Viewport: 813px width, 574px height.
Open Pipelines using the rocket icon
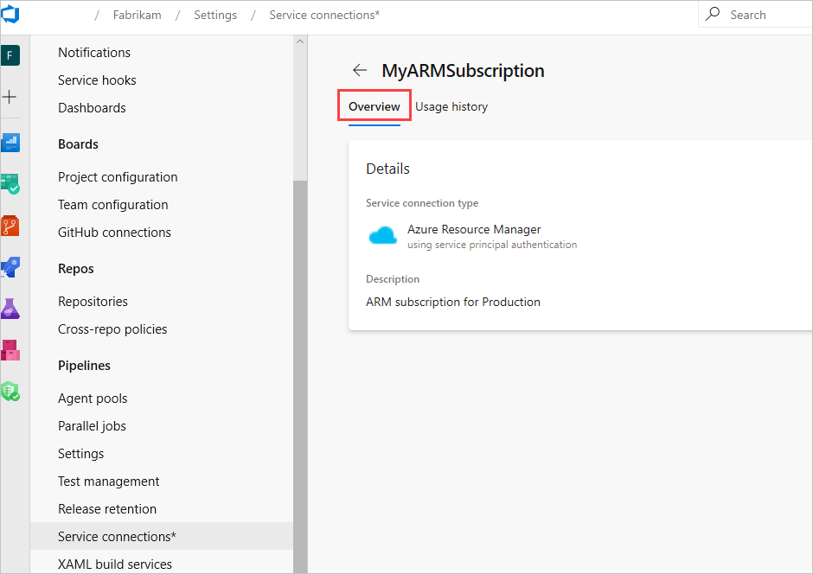pyautogui.click(x=11, y=267)
